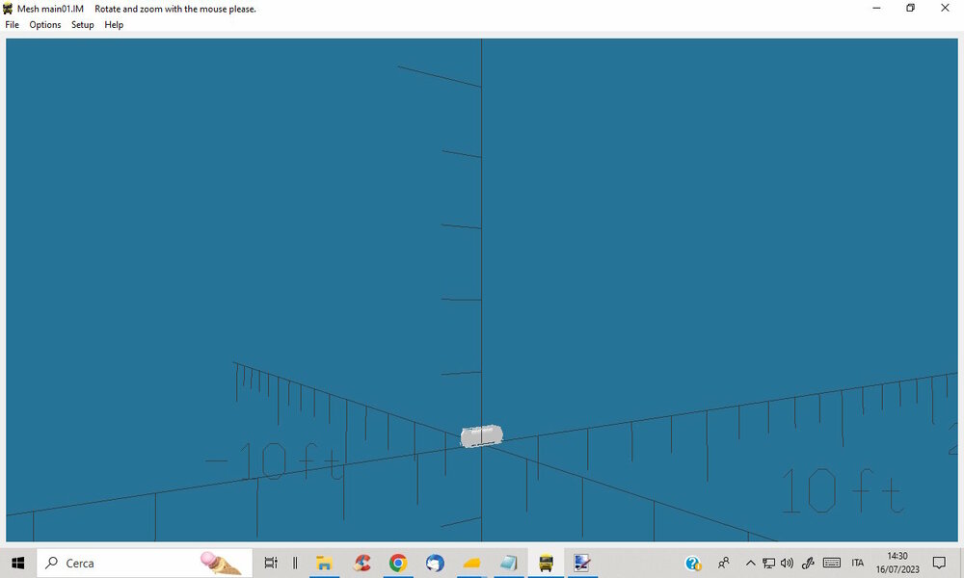Open the Windows Start menu
The width and height of the screenshot is (964, 578).
pos(17,563)
